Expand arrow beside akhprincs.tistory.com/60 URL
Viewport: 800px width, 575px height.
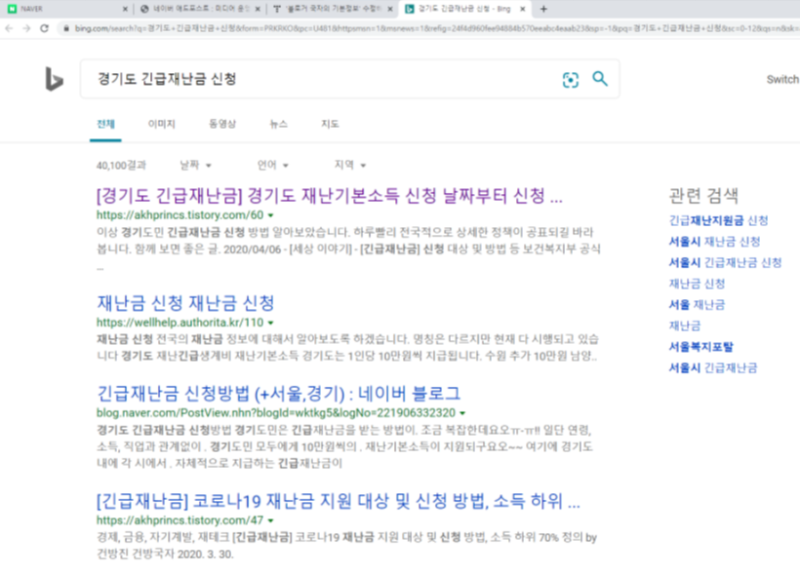(x=271, y=215)
